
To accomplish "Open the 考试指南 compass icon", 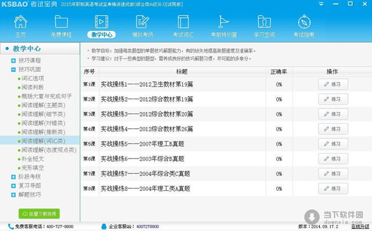I will pos(304,22).
